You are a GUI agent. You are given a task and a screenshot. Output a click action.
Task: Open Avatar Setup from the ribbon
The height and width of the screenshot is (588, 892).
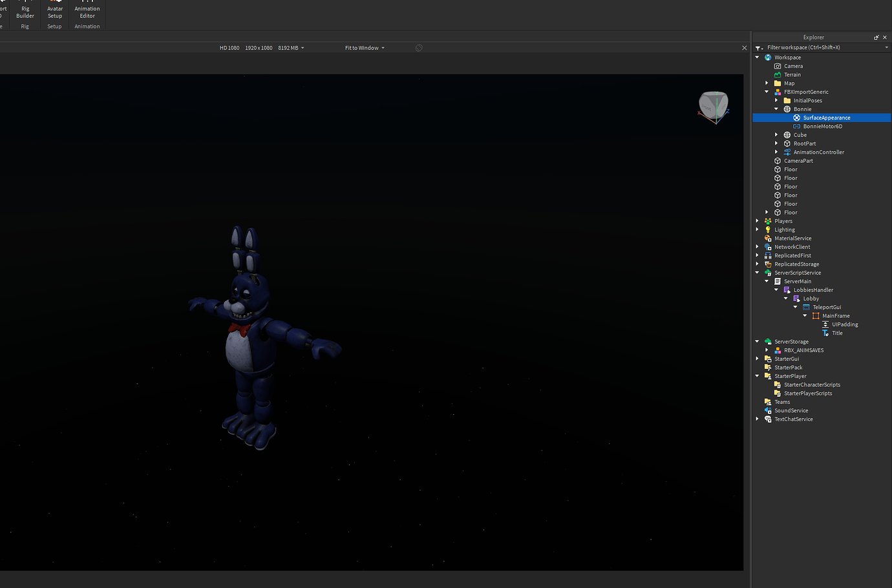click(55, 10)
